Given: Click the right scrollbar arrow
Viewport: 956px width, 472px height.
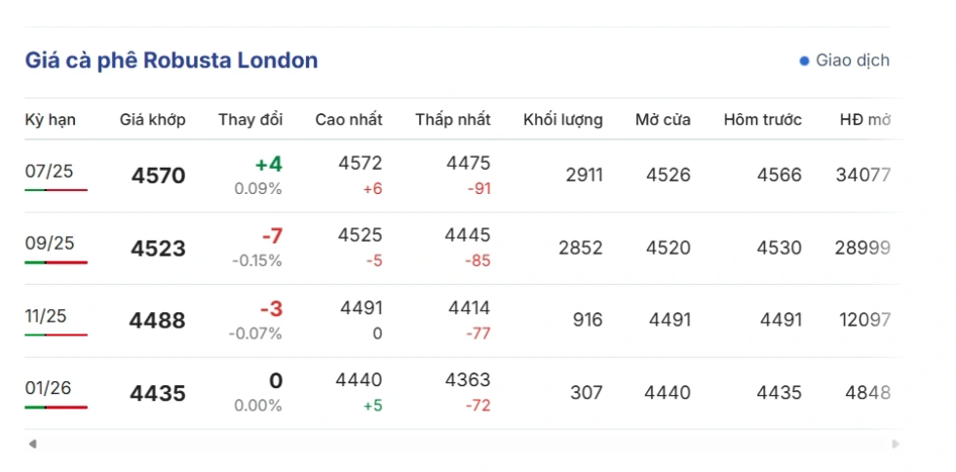Looking at the screenshot, I should click(895, 444).
